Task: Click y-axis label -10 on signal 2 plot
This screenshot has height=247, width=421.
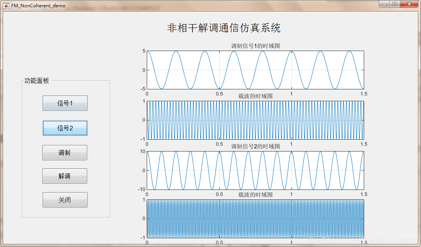Action: coord(141,189)
